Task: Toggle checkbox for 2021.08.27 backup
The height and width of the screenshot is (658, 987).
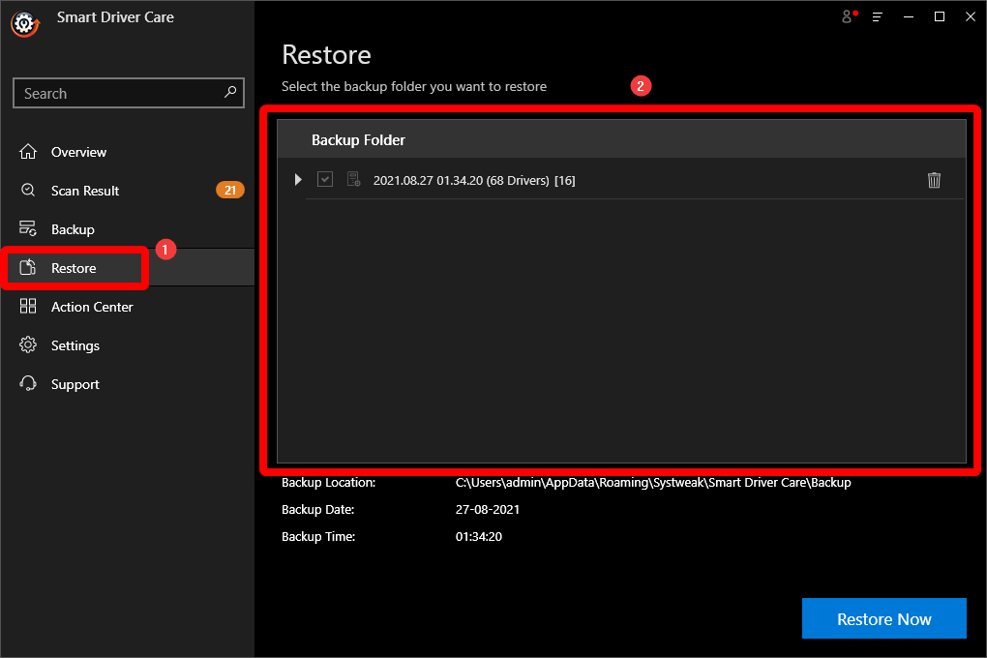Action: pos(325,179)
